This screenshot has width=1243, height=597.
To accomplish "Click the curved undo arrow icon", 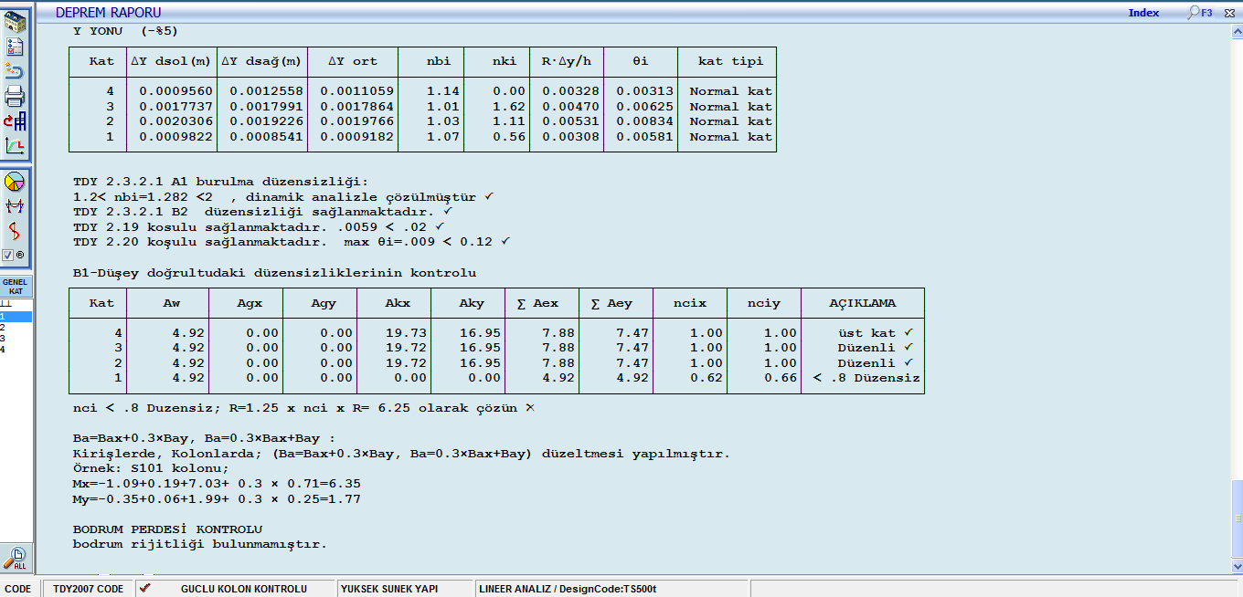I will tap(15, 71).
